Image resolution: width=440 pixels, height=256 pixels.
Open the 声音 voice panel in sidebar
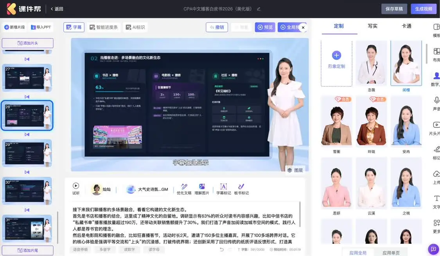point(436,101)
